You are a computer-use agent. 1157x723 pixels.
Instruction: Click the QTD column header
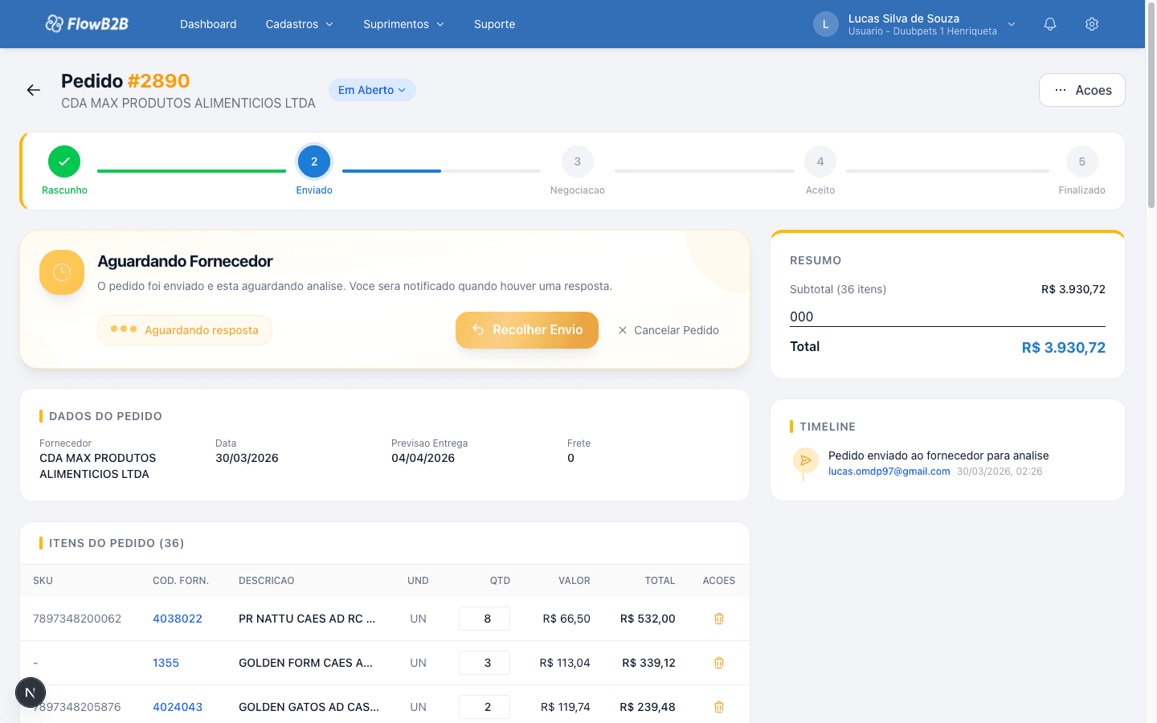(x=500, y=581)
